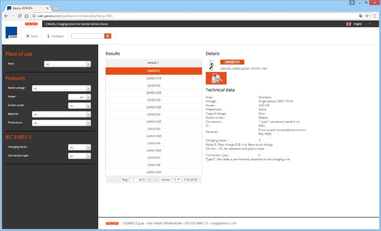This screenshot has height=231, width=381.
Task: Open a new browser tab
Action: 56,8
